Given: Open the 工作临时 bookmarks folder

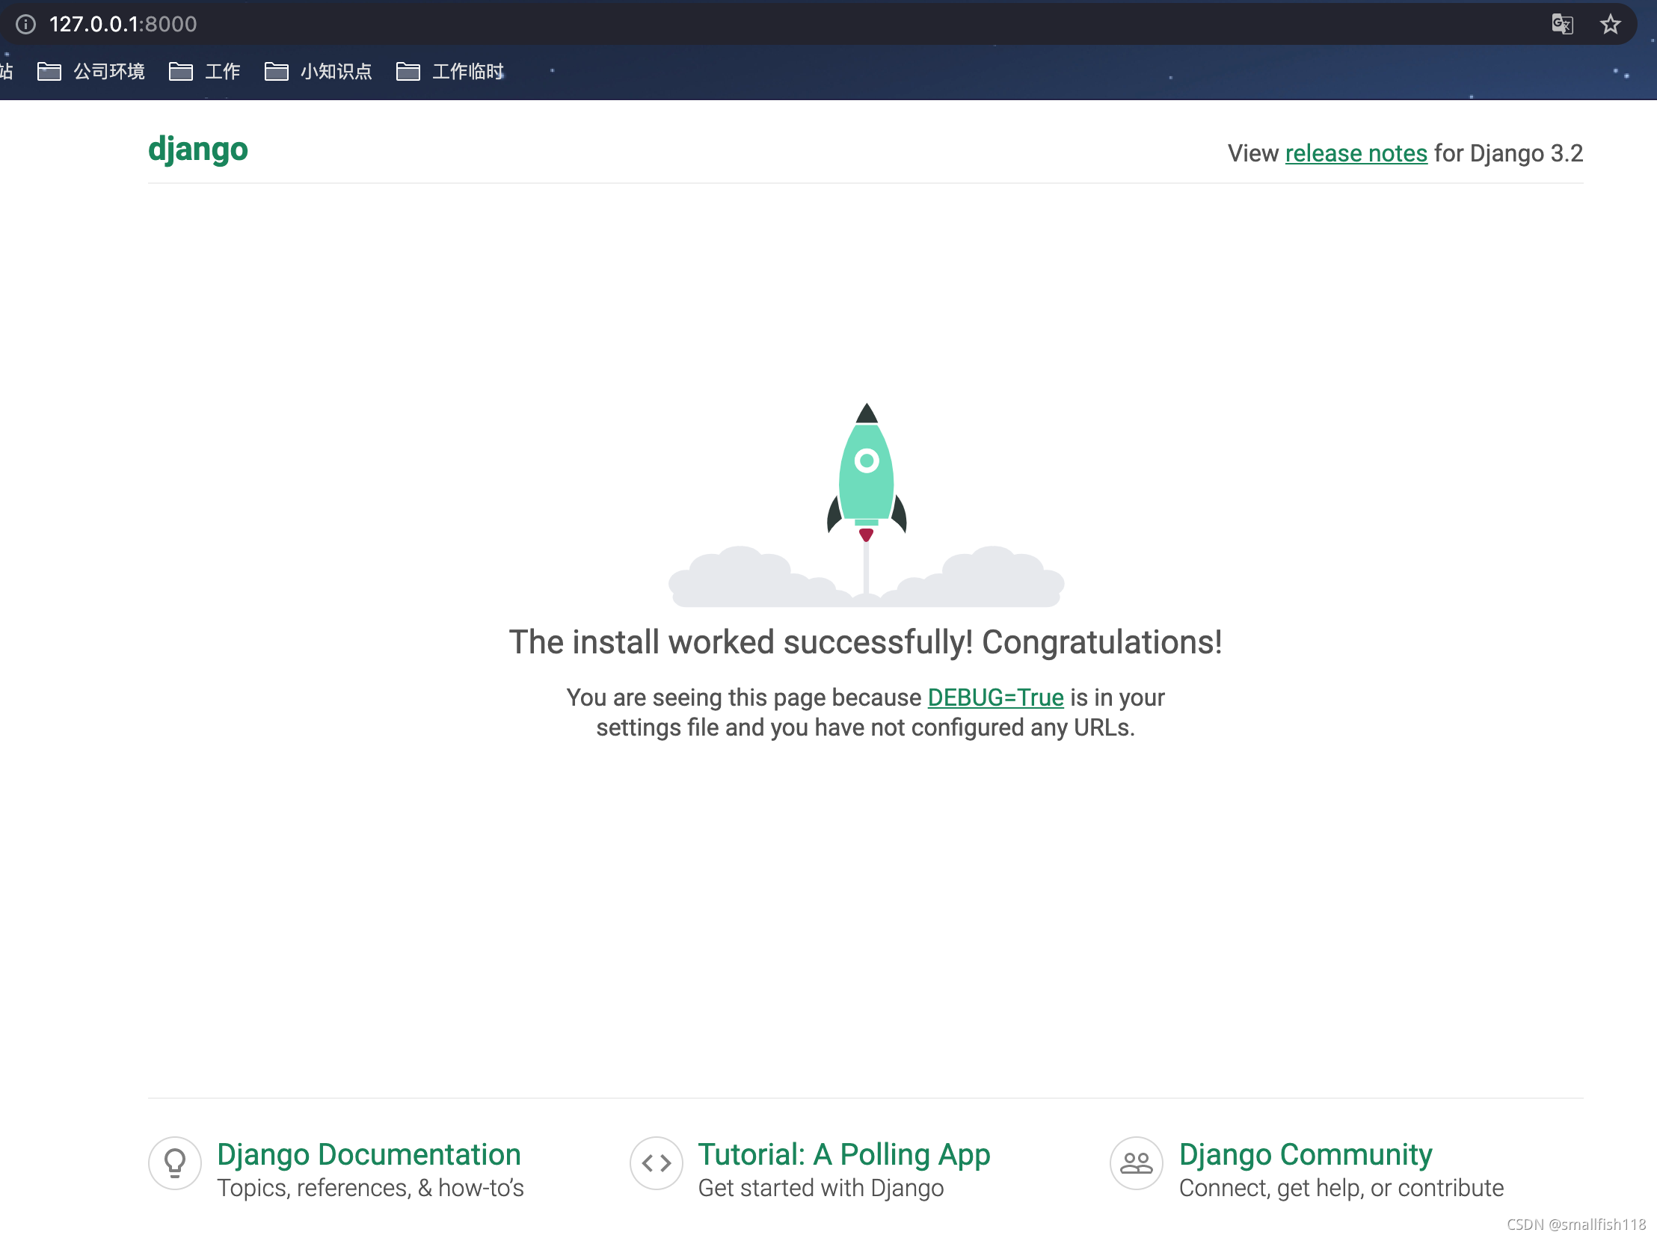Looking at the screenshot, I should [x=468, y=71].
